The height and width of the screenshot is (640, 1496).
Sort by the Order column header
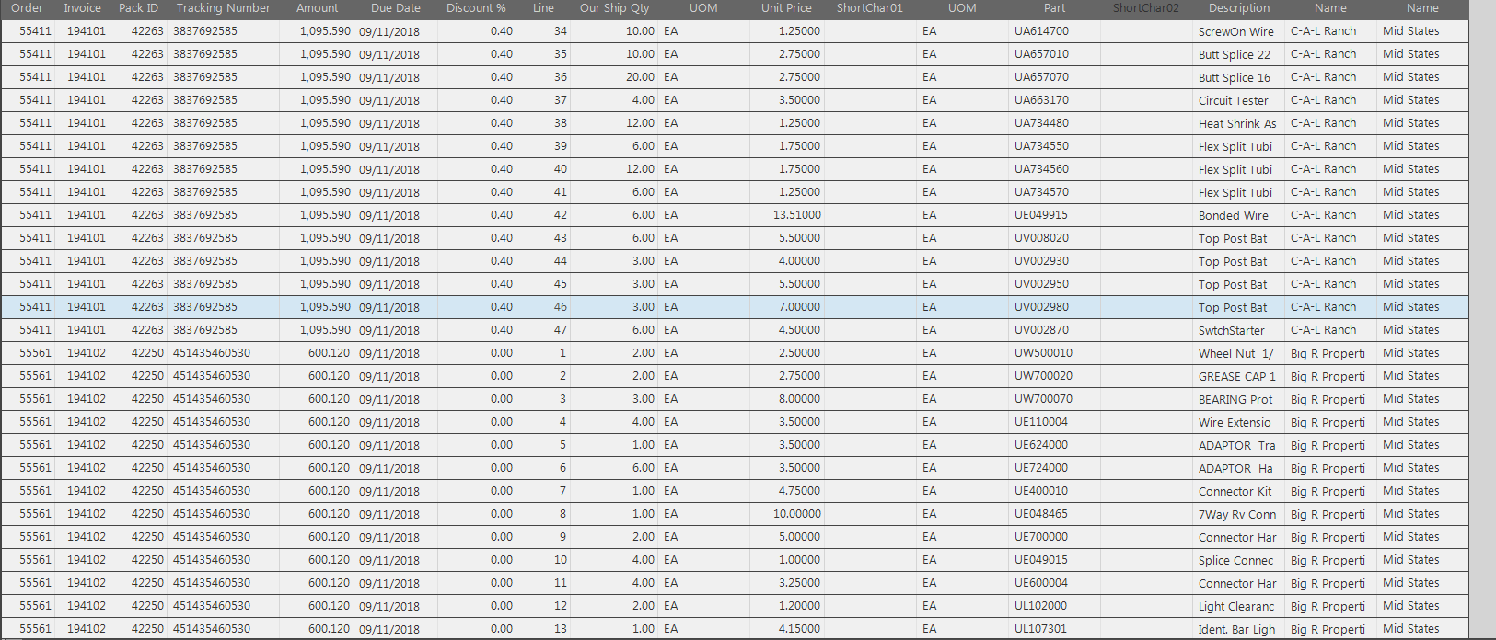(x=27, y=8)
